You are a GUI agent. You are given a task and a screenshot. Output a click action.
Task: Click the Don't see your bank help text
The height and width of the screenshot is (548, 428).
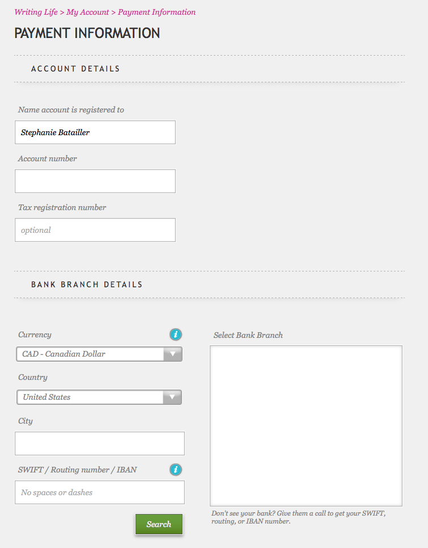(299, 517)
